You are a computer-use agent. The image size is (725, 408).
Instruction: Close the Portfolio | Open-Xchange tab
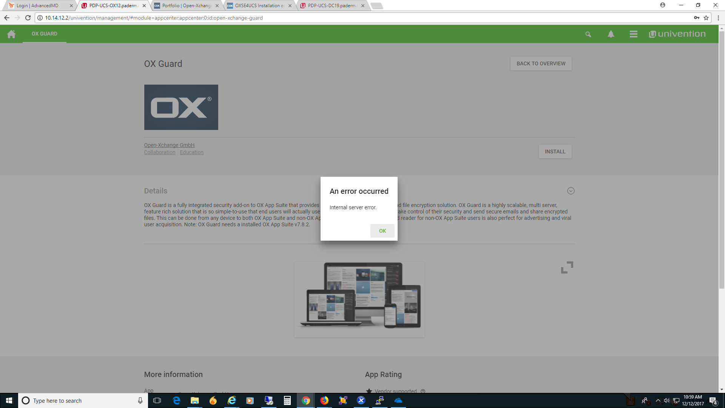[x=217, y=6]
